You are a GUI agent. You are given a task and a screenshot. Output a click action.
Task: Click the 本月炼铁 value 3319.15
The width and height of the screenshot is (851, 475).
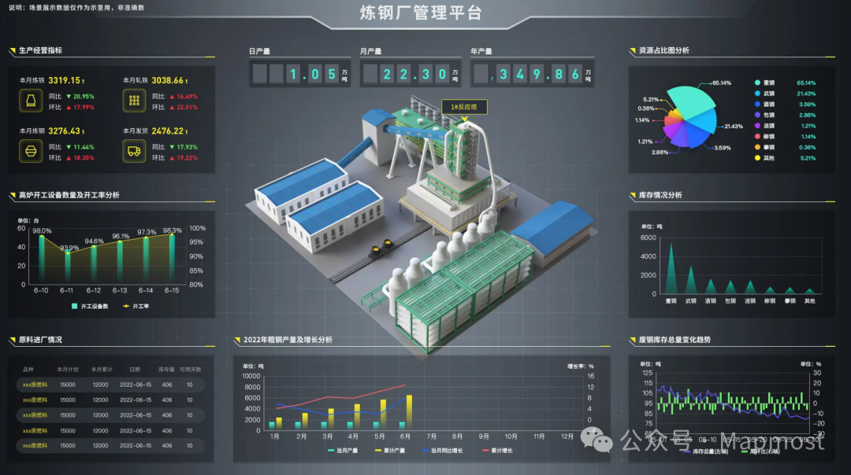click(64, 80)
